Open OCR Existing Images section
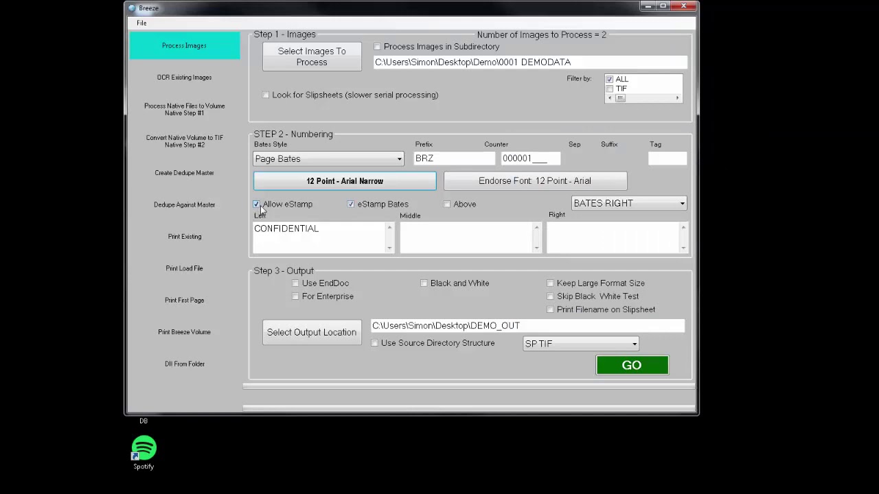 click(185, 77)
